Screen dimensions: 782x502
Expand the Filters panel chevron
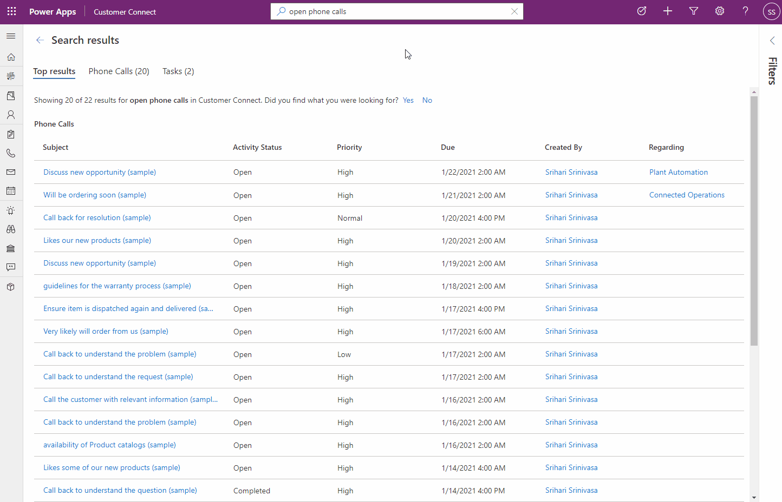coord(772,41)
